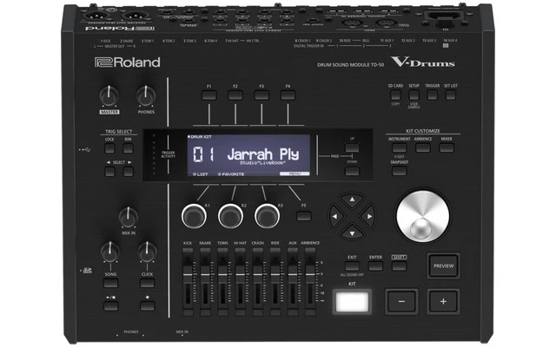The image size is (556, 347).
Task: Select LIST label on display
Action: (201, 174)
